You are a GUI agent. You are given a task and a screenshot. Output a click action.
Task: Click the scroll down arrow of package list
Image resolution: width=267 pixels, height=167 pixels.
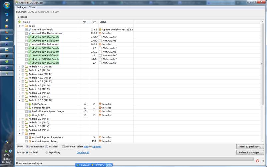[x=262, y=141]
